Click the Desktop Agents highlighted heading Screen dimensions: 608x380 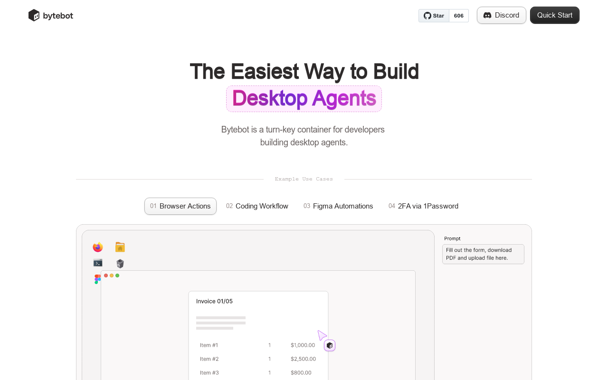click(x=304, y=99)
